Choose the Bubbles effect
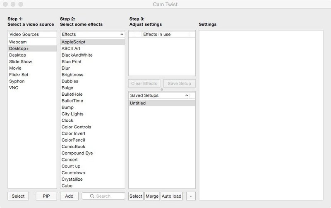The image size is (331, 208). click(x=92, y=81)
